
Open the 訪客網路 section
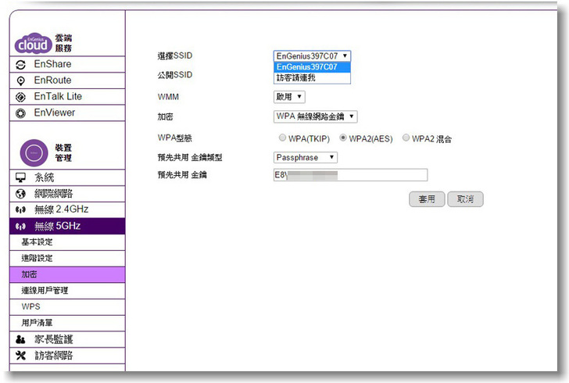click(67, 356)
